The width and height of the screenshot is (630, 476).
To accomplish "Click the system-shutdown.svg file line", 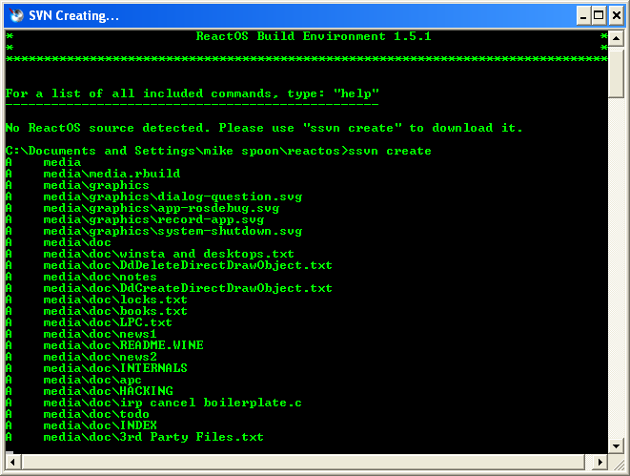I will tap(153, 231).
